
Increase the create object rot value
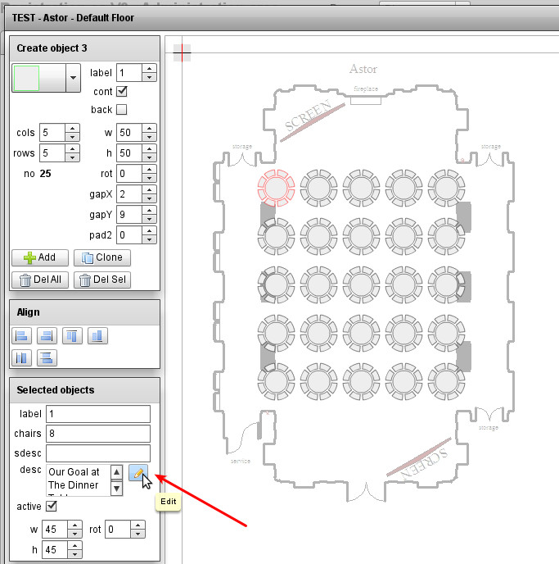(149, 169)
